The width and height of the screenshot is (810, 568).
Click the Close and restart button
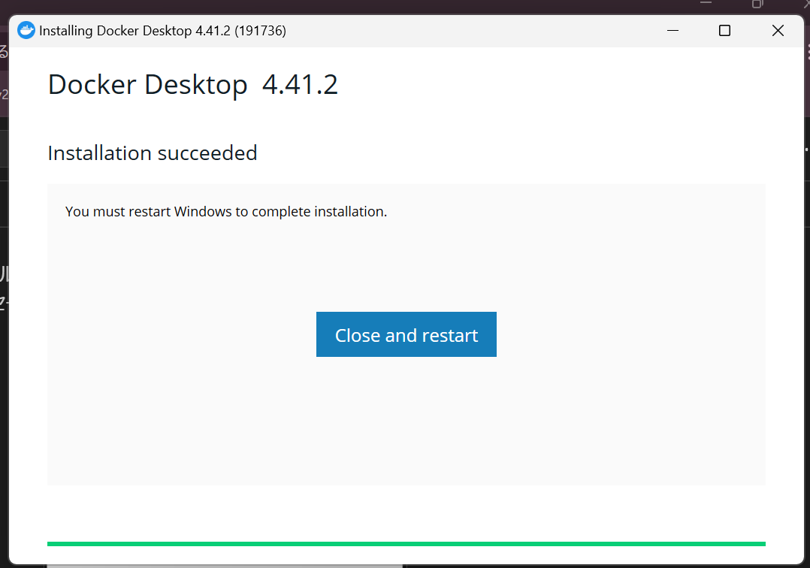[x=406, y=334]
